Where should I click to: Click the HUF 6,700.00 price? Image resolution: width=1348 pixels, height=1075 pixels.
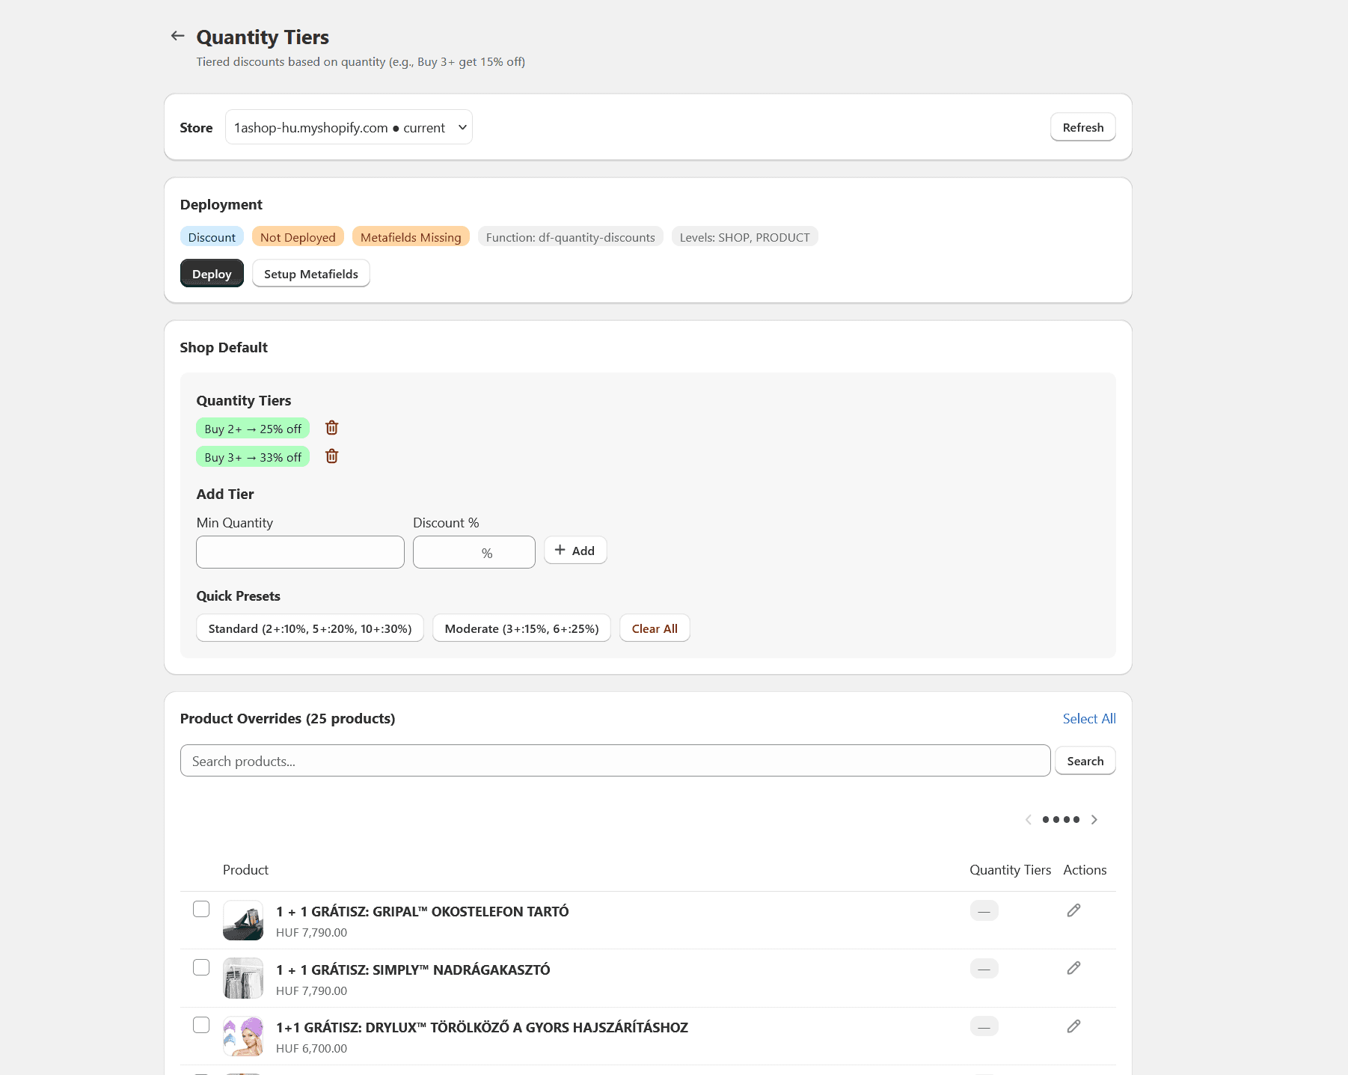tap(311, 1048)
